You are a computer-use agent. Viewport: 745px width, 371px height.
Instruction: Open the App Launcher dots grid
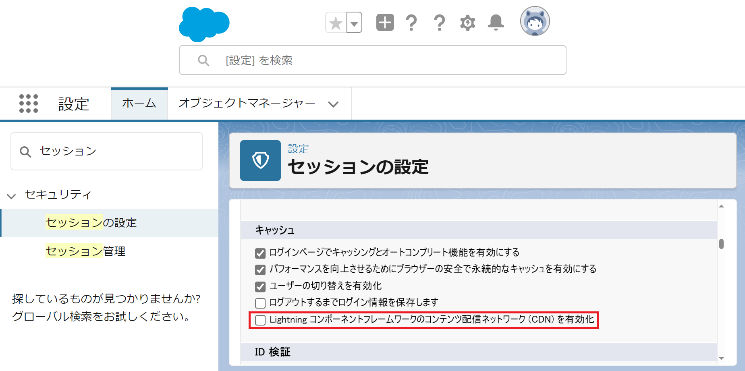point(29,104)
